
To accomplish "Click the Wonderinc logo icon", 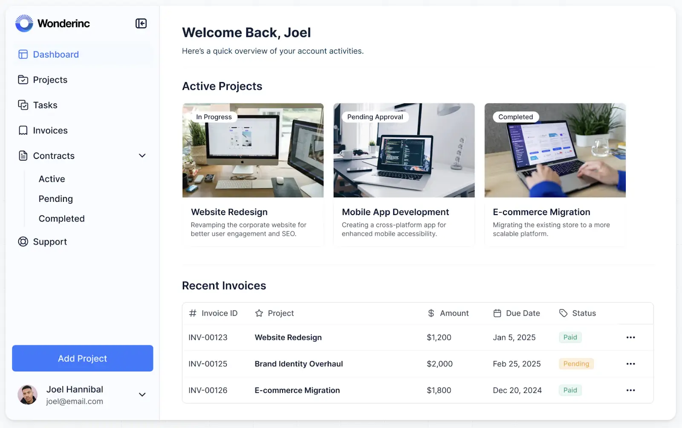I will pyautogui.click(x=24, y=23).
